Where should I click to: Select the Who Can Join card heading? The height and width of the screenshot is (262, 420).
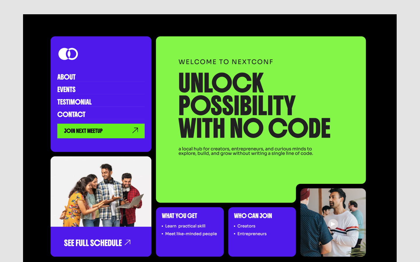(253, 216)
